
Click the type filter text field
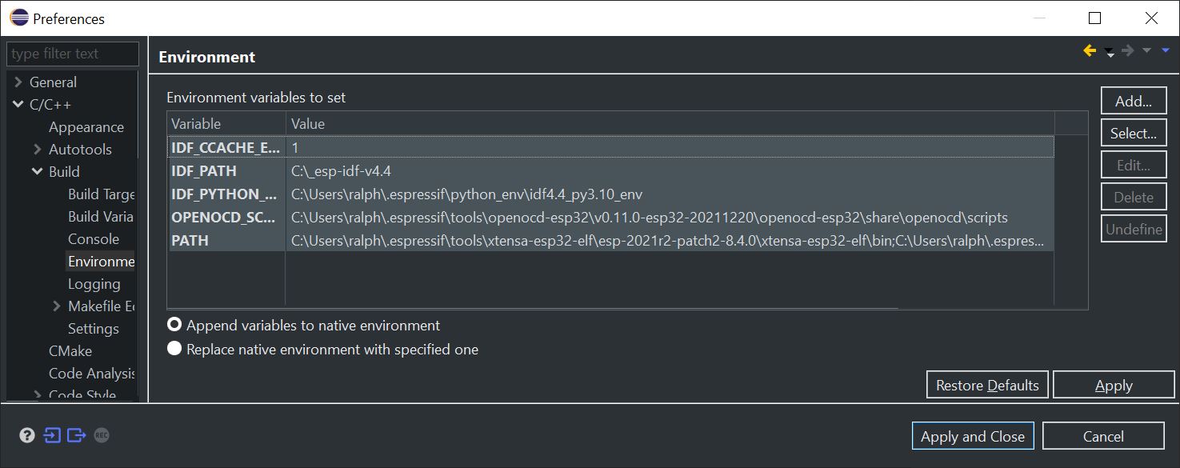(70, 54)
